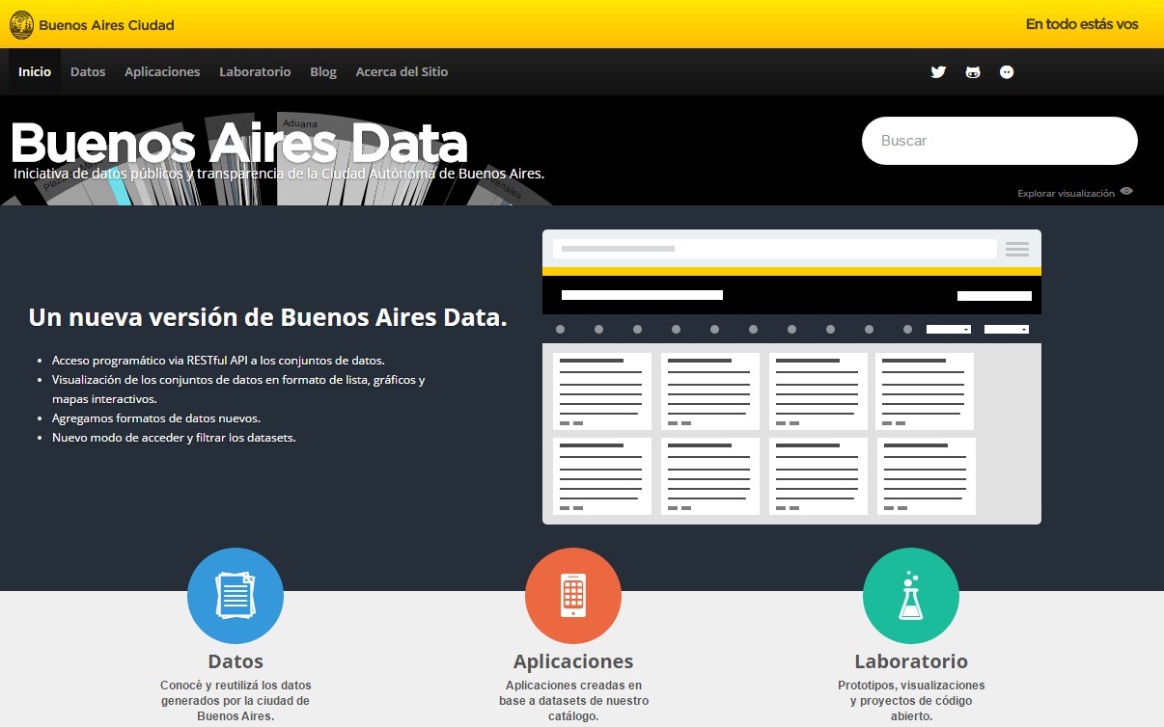
Task: Click the description under the Aplicaciones heading
Action: (x=573, y=701)
